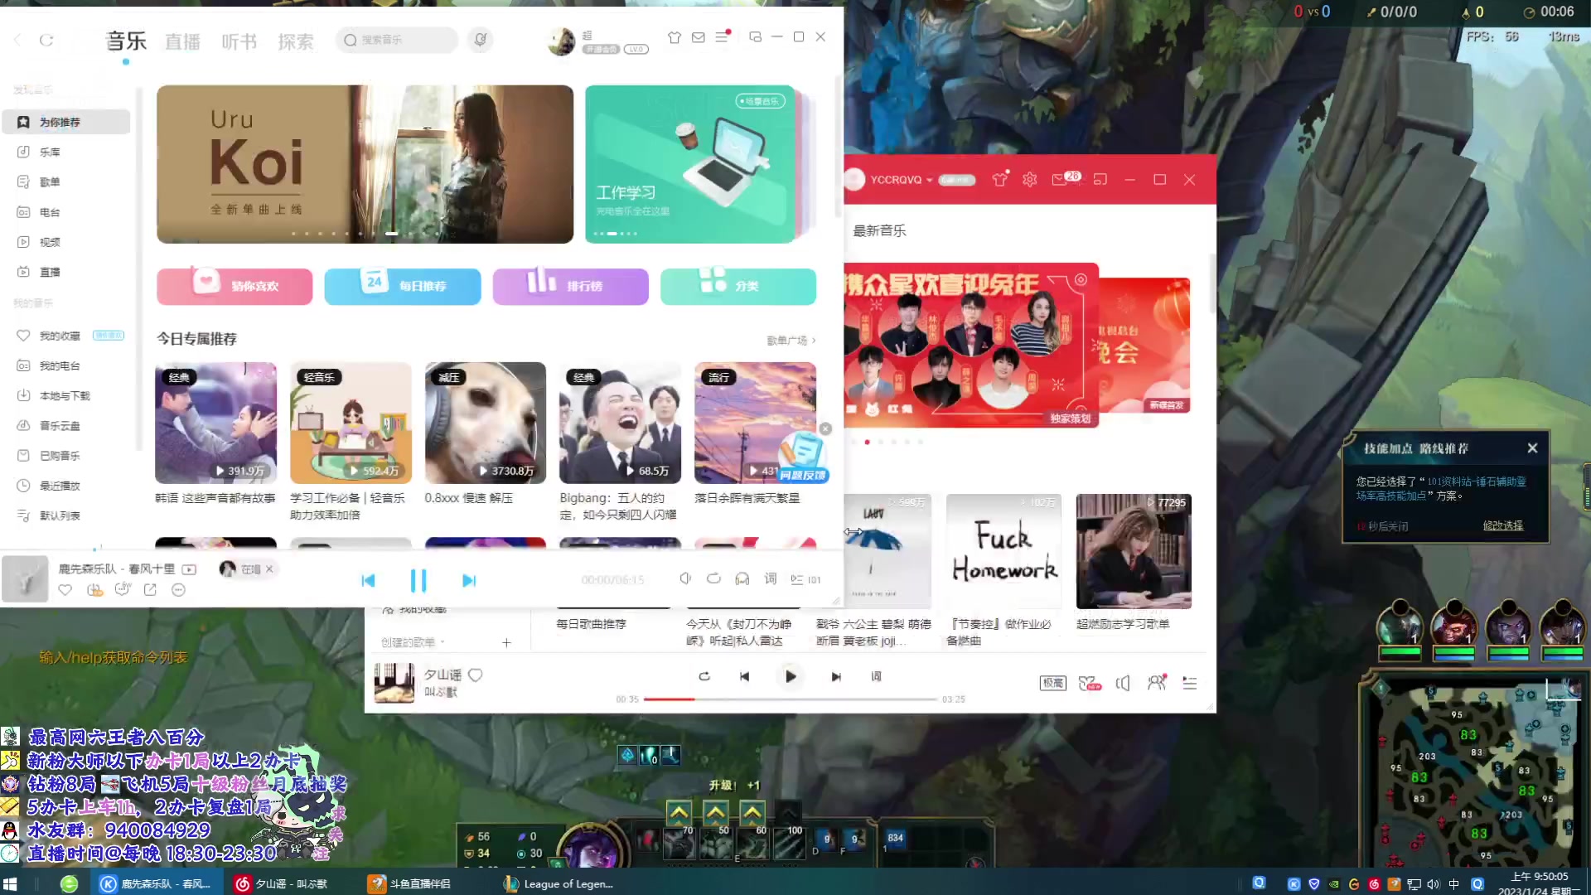
Task: Download the song 春风十里
Action: (94, 590)
